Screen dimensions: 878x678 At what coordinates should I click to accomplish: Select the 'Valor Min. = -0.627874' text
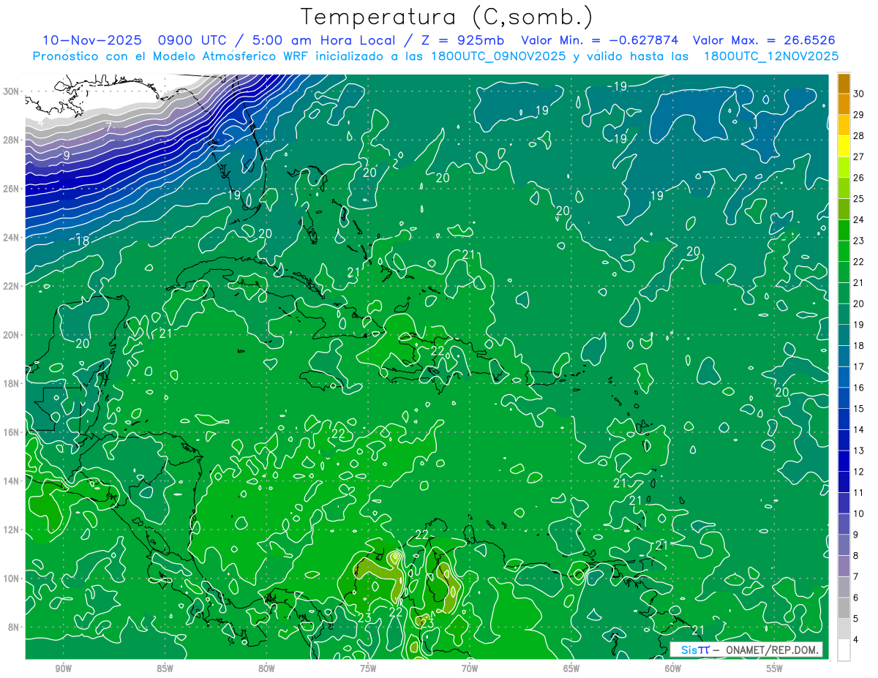(599, 40)
